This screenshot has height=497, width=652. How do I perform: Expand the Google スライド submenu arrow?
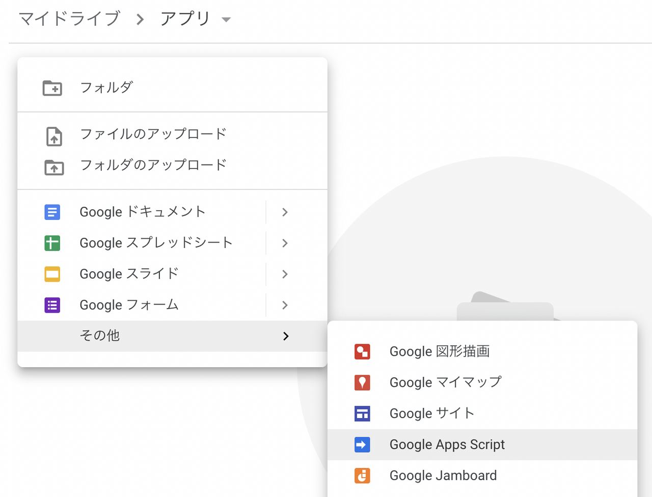click(x=285, y=274)
